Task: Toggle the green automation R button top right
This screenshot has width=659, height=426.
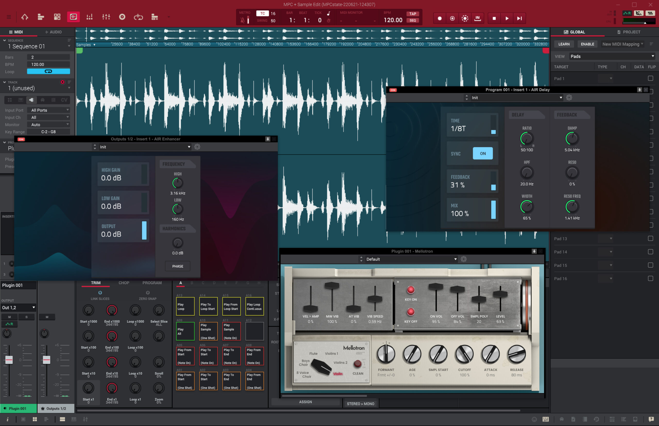Action: 627,13
